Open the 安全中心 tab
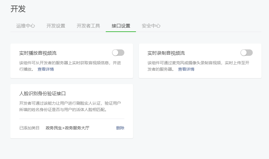The height and width of the screenshot is (159, 269). pos(151,26)
